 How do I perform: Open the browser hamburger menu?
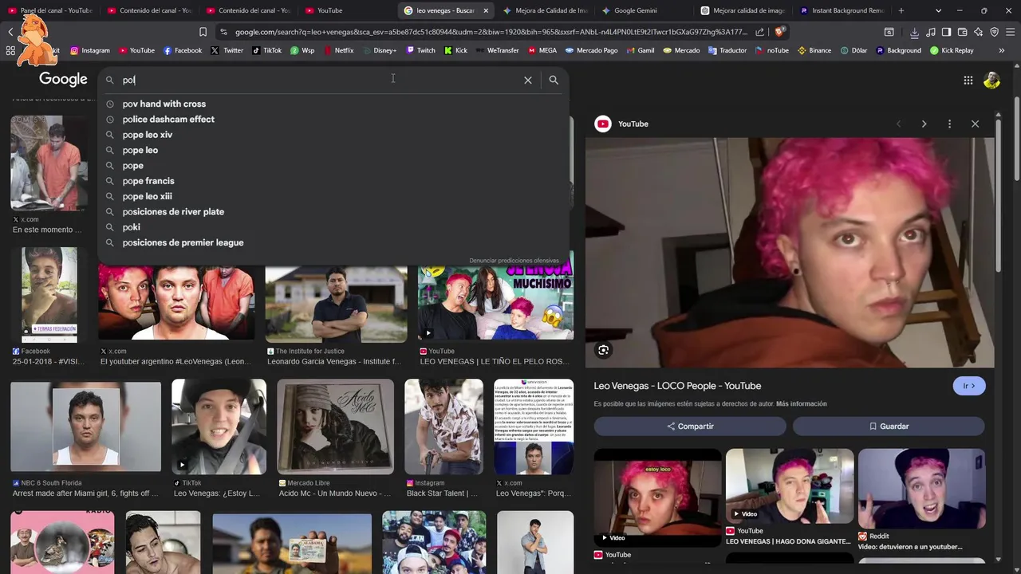1010,32
